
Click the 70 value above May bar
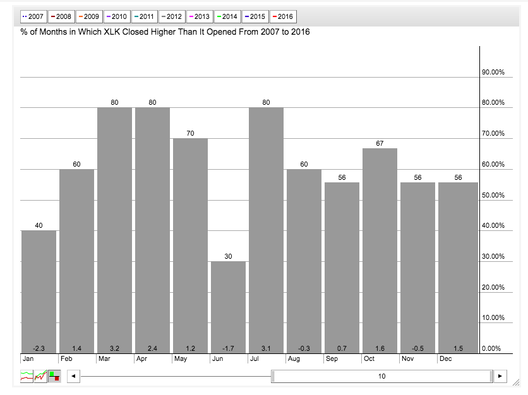(190, 133)
